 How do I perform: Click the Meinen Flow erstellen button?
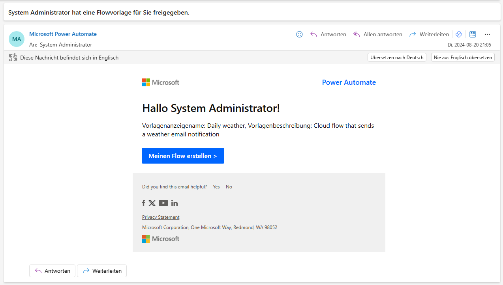point(183,156)
